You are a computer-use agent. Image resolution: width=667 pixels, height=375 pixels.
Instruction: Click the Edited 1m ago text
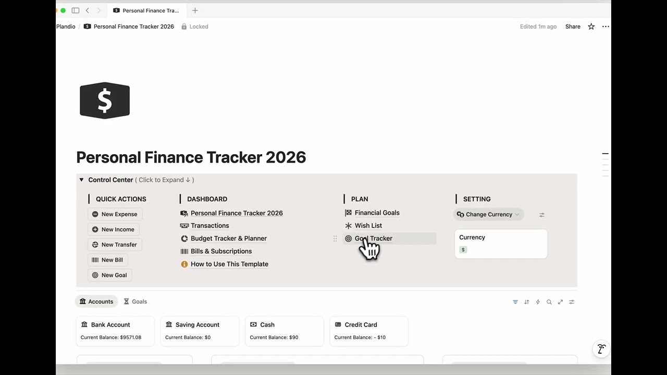(x=538, y=27)
